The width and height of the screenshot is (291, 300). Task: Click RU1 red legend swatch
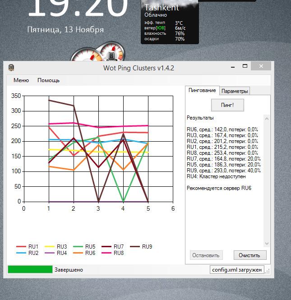(x=21, y=247)
